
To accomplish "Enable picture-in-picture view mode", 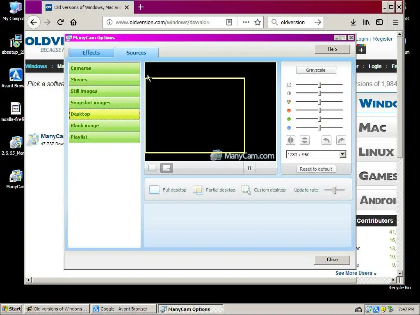I will pos(167,168).
